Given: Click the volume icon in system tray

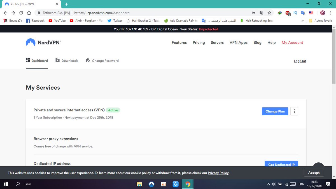Looking at the screenshot, I should click(x=274, y=184).
